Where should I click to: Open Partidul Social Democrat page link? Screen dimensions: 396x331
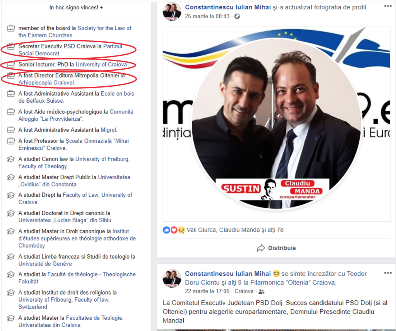70,50
